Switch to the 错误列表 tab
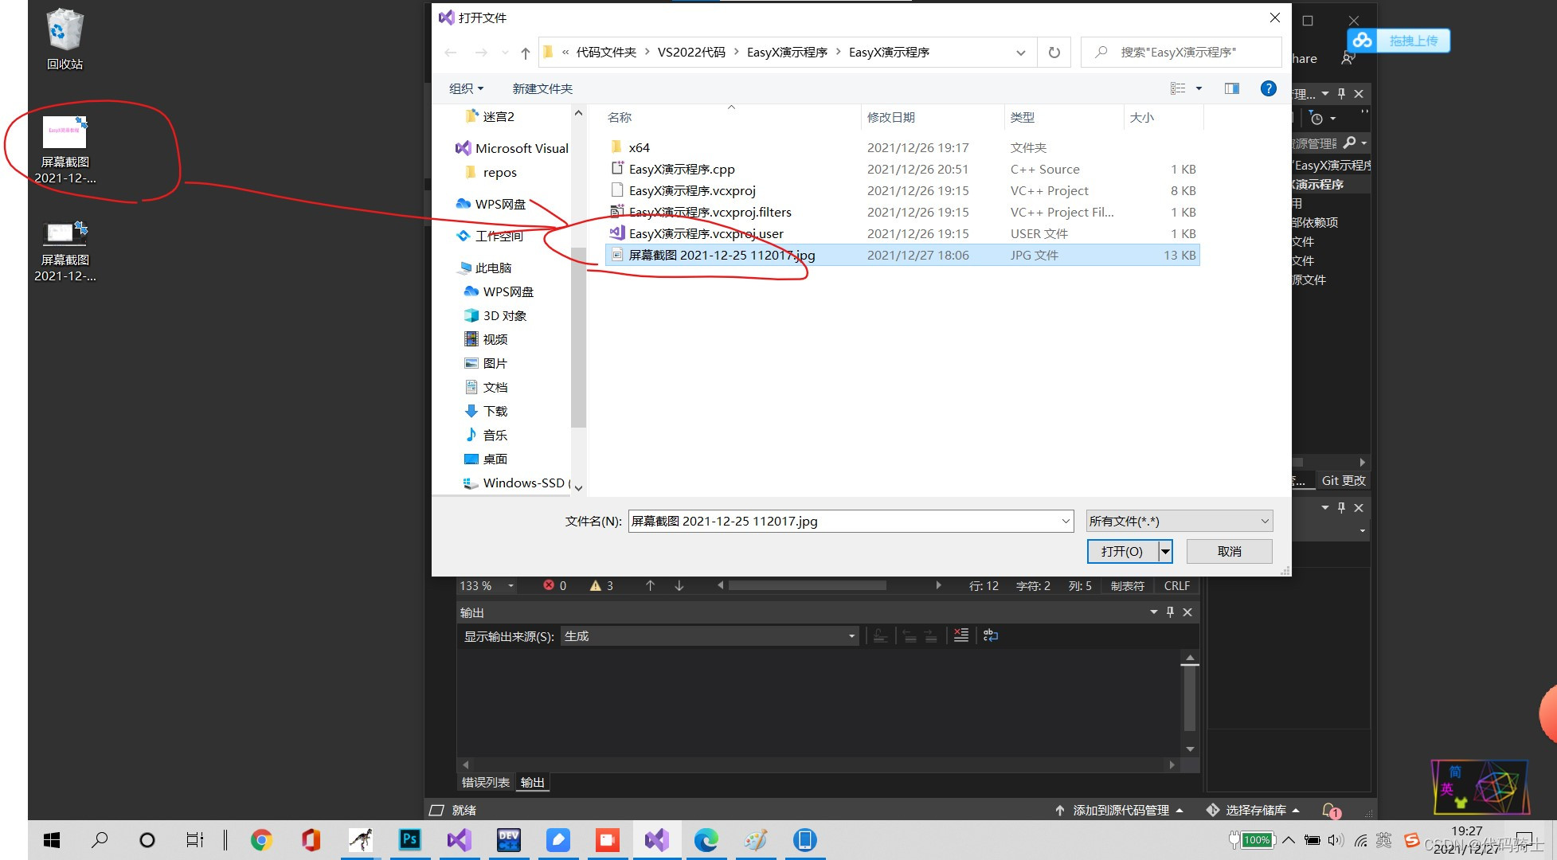 485,783
